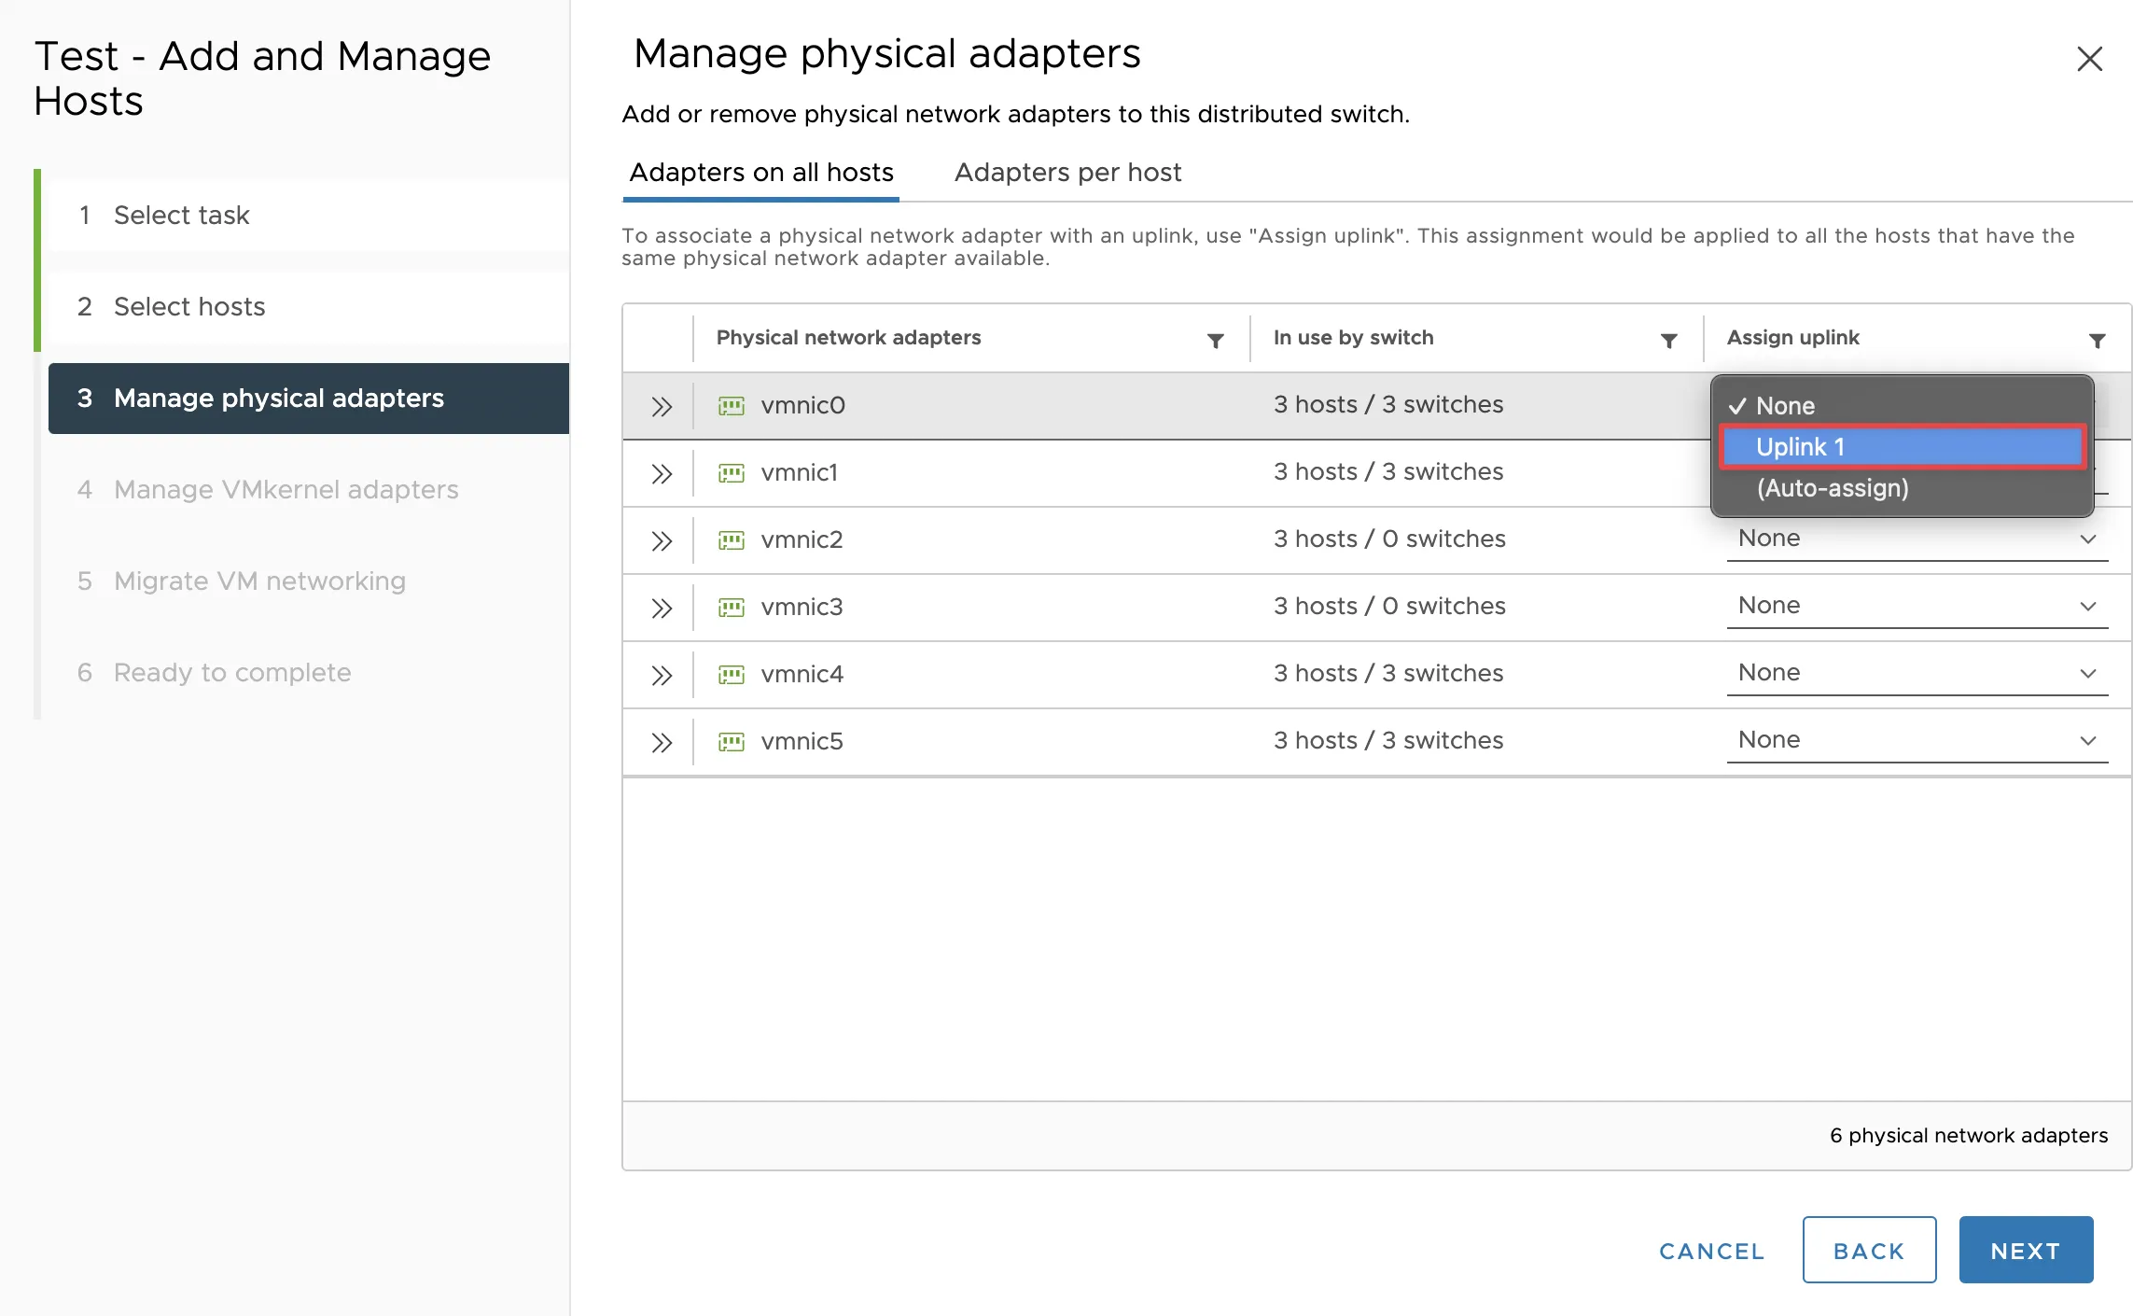2133x1316 pixels.
Task: Click the In use by switch filter icon
Action: click(x=1668, y=341)
